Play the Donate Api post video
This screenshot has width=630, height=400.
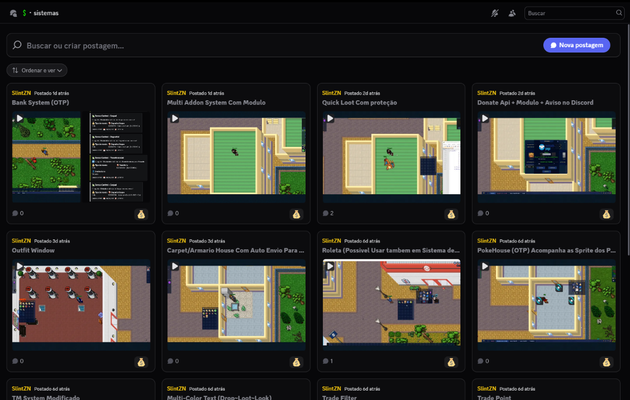coord(485,119)
